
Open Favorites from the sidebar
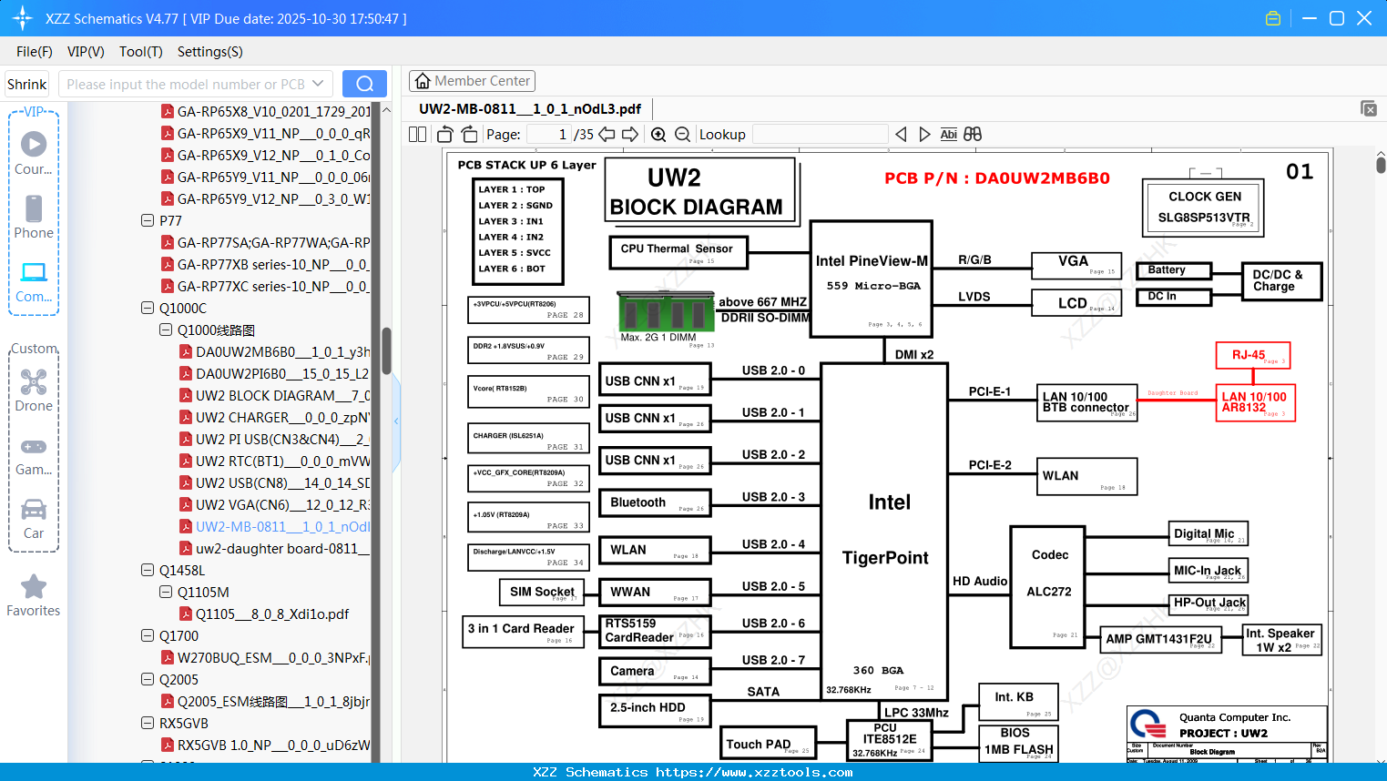pyautogui.click(x=34, y=595)
